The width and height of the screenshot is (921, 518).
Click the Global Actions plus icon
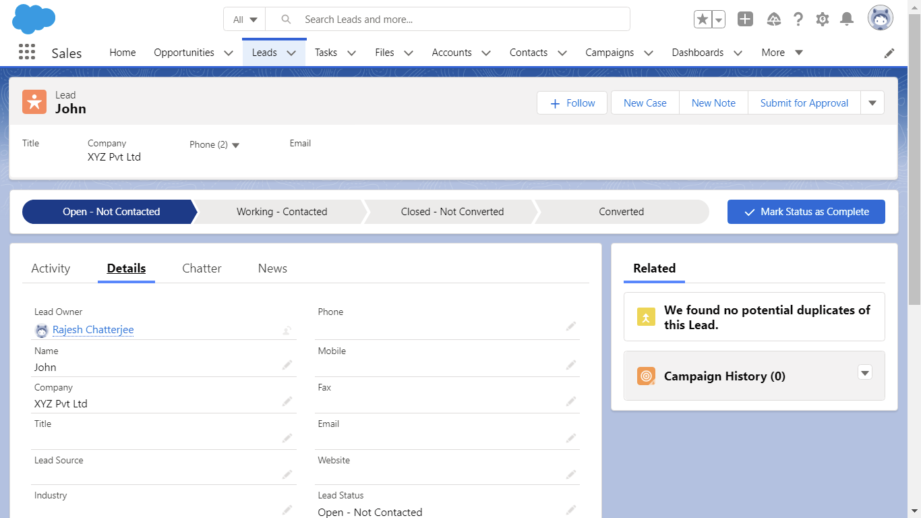pyautogui.click(x=745, y=19)
